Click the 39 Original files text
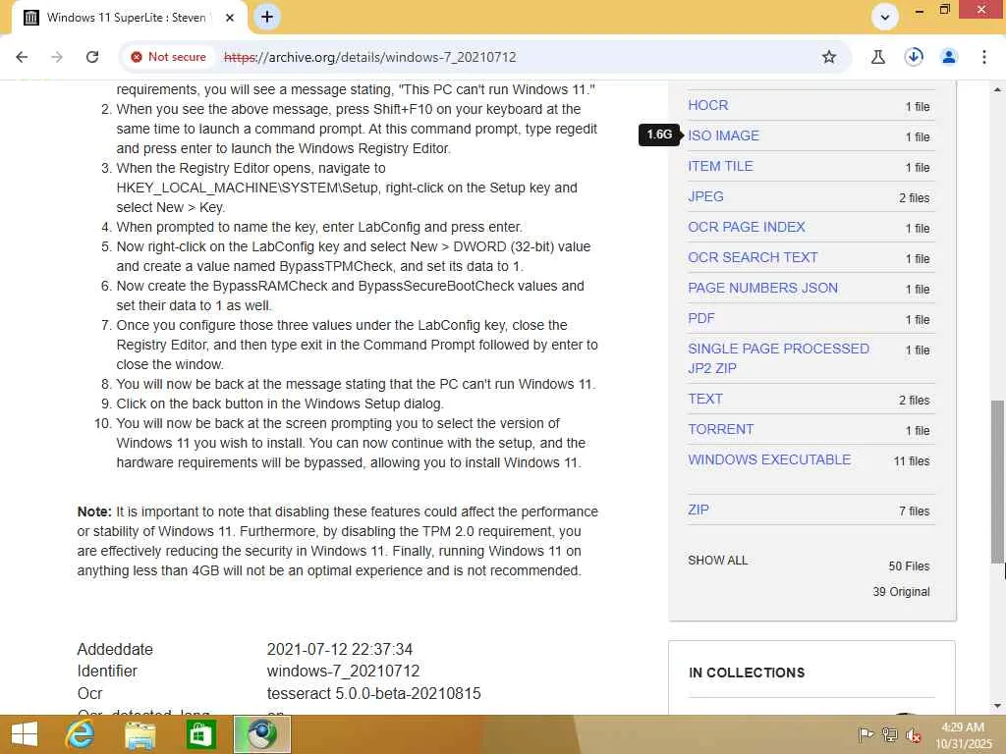This screenshot has width=1006, height=754. pyautogui.click(x=901, y=592)
